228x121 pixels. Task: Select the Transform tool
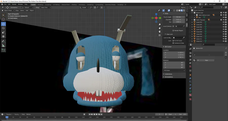point(3,37)
